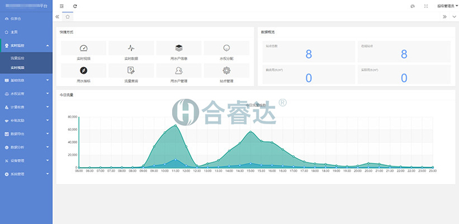The height and width of the screenshot is (224, 459).
Task: Expand the 补贴奖励 sidebar menu arrow
Action: 48,120
